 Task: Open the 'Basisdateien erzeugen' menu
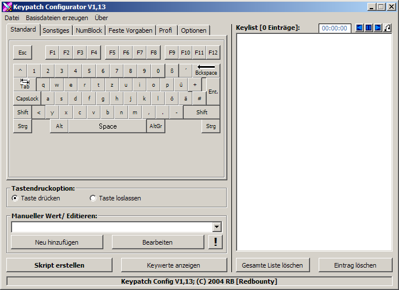click(x=57, y=18)
